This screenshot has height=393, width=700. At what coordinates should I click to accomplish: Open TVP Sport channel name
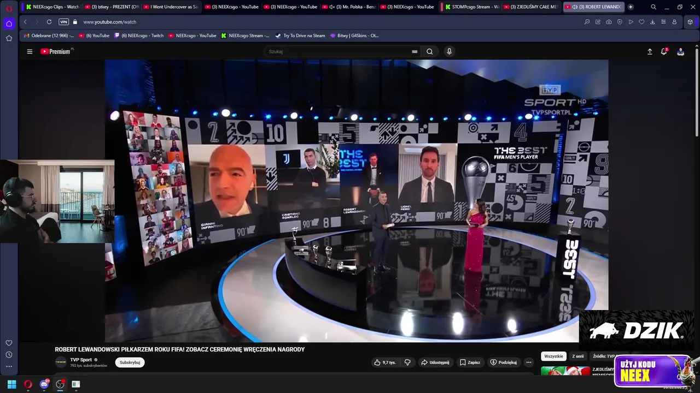pyautogui.click(x=81, y=360)
